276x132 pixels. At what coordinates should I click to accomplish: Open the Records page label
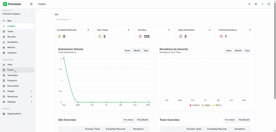coord(11,37)
